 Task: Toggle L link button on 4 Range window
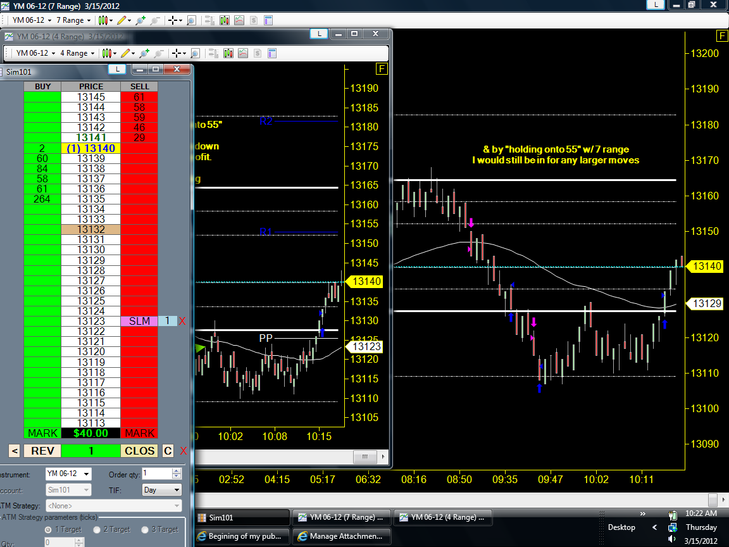pyautogui.click(x=319, y=34)
